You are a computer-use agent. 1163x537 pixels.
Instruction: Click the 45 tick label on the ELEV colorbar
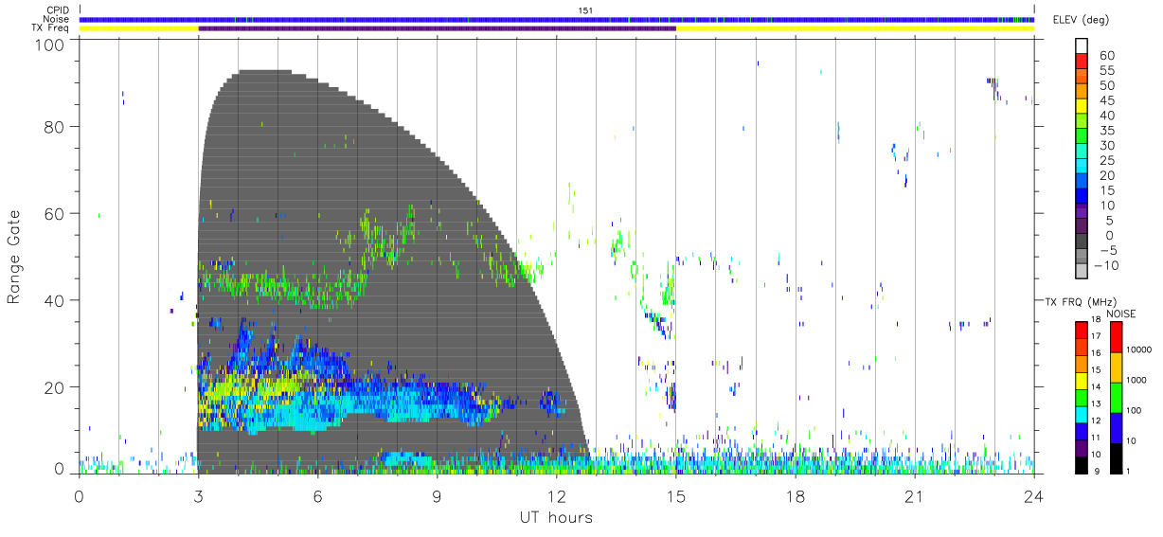click(1107, 100)
